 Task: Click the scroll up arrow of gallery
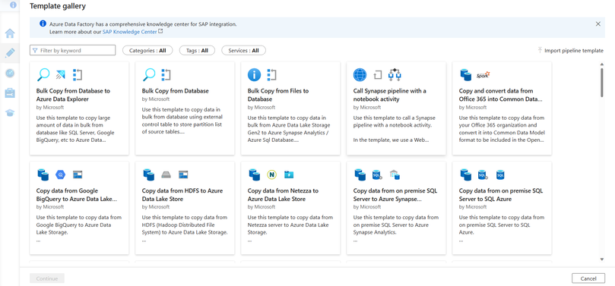point(602,64)
